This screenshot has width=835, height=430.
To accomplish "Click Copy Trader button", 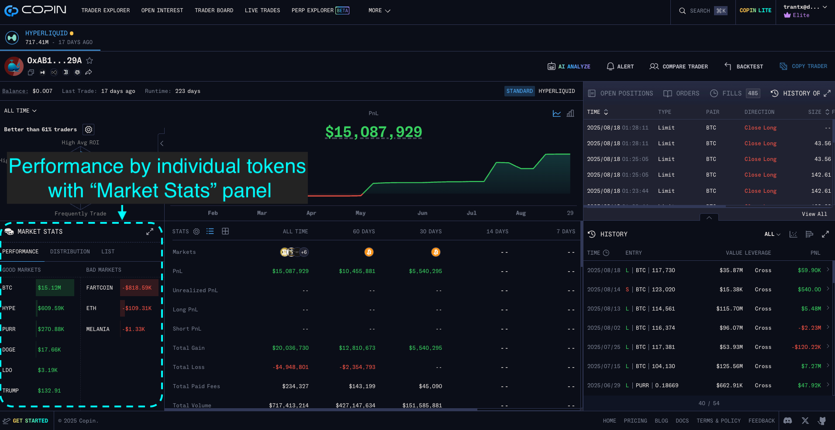I will (x=804, y=66).
